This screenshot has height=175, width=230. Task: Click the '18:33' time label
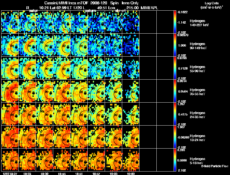[27, 174]
